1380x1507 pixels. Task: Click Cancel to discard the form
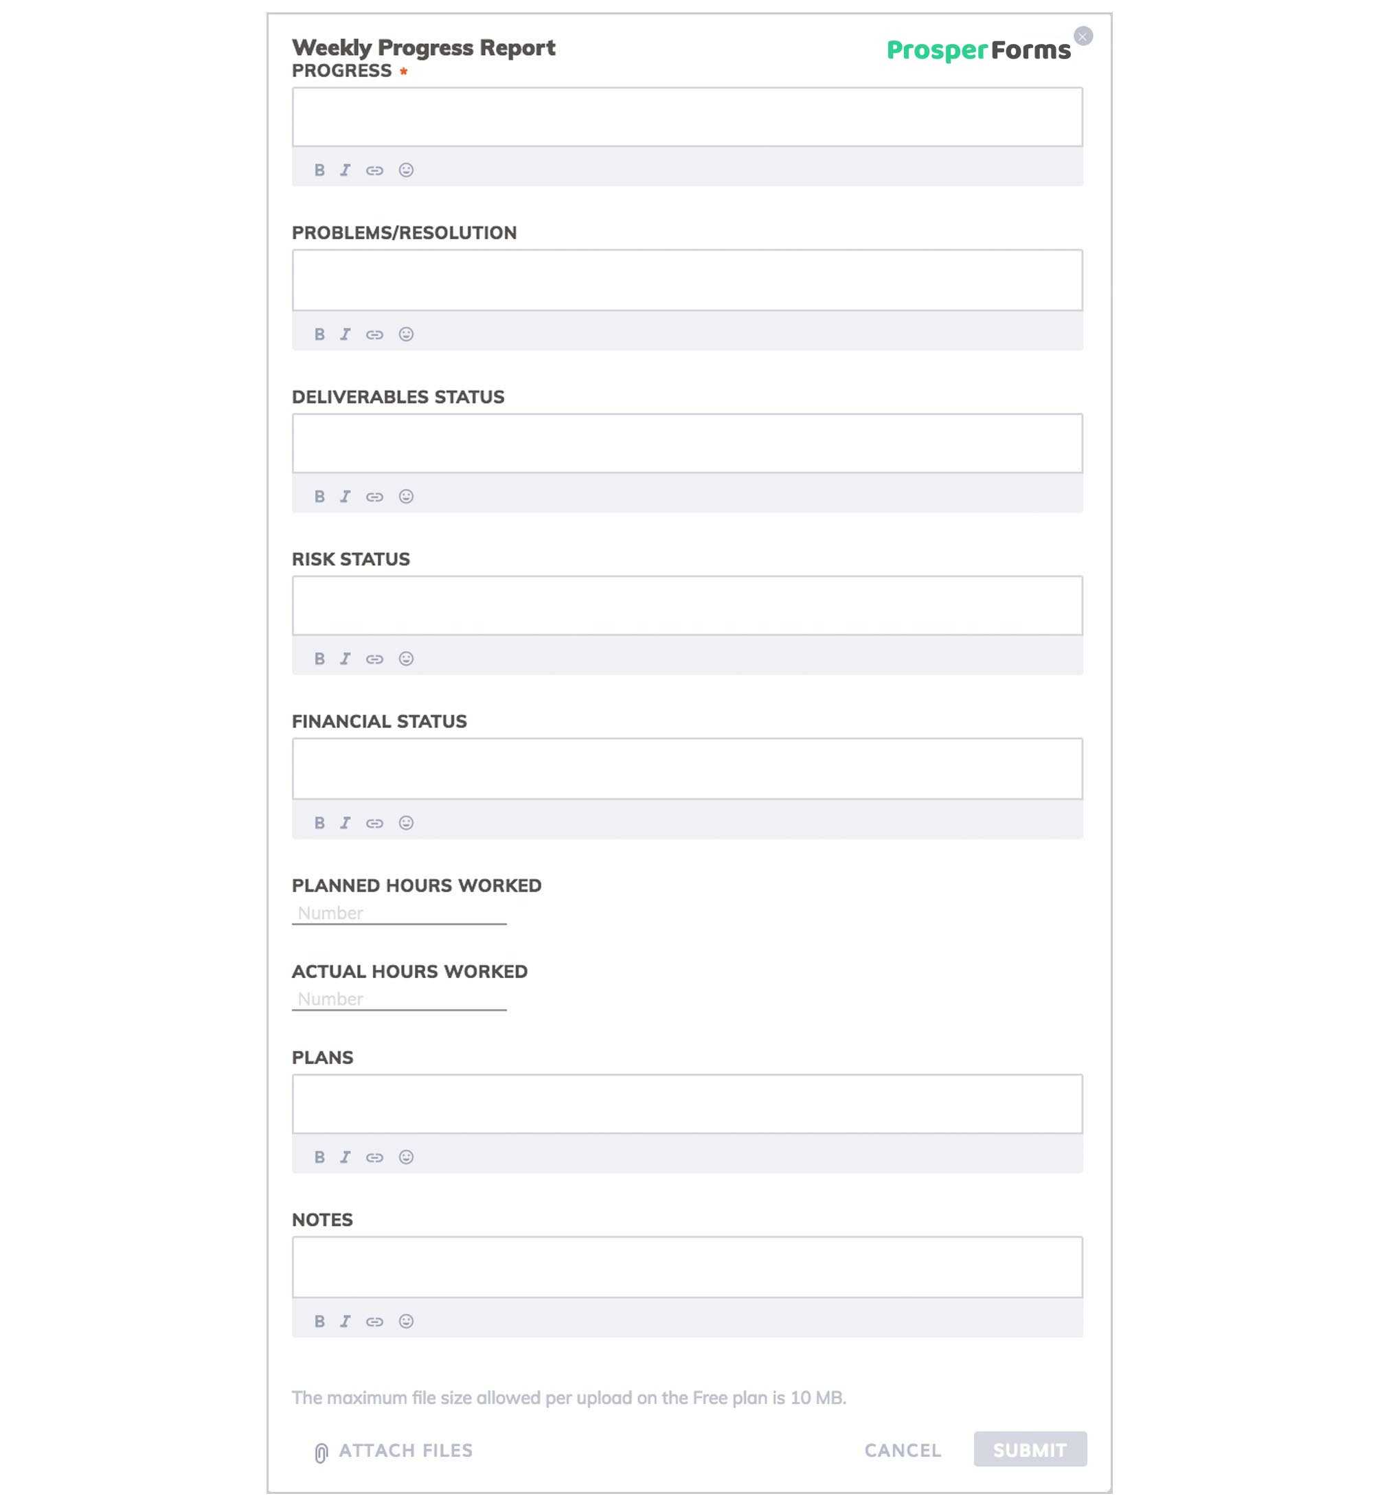(x=902, y=1449)
